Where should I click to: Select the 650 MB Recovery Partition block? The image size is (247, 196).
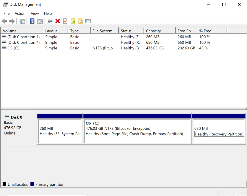(219, 131)
